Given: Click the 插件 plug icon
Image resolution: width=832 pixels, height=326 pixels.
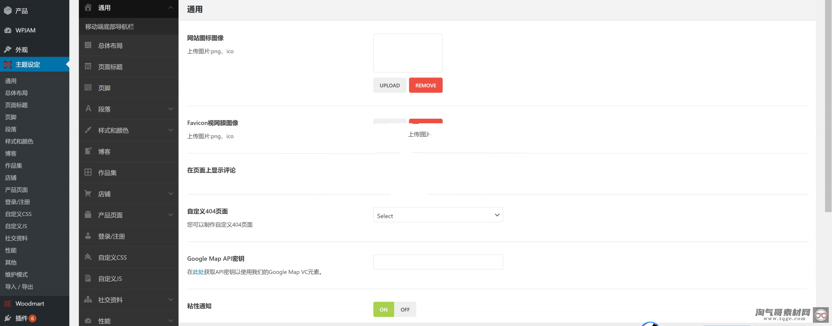Looking at the screenshot, I should (8, 318).
